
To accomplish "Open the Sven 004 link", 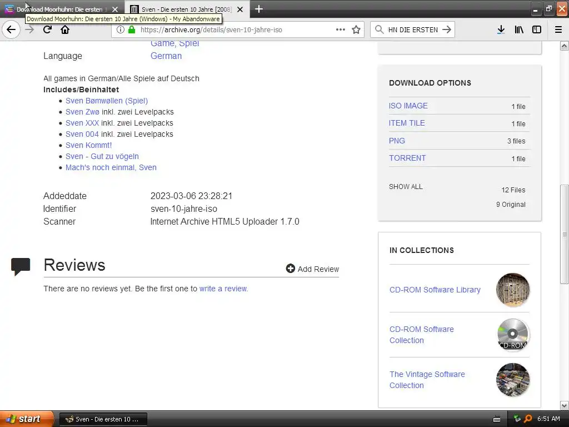I will [82, 134].
